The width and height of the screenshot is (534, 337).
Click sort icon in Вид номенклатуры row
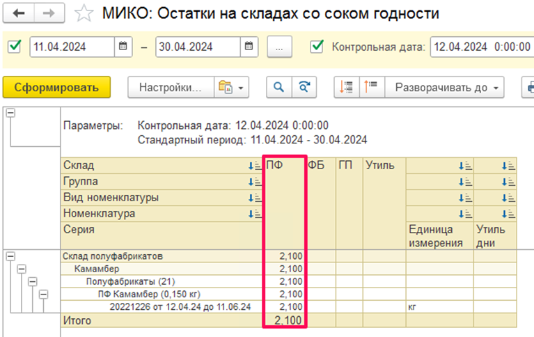255,198
